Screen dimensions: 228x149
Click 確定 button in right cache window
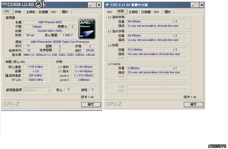tap(193, 105)
